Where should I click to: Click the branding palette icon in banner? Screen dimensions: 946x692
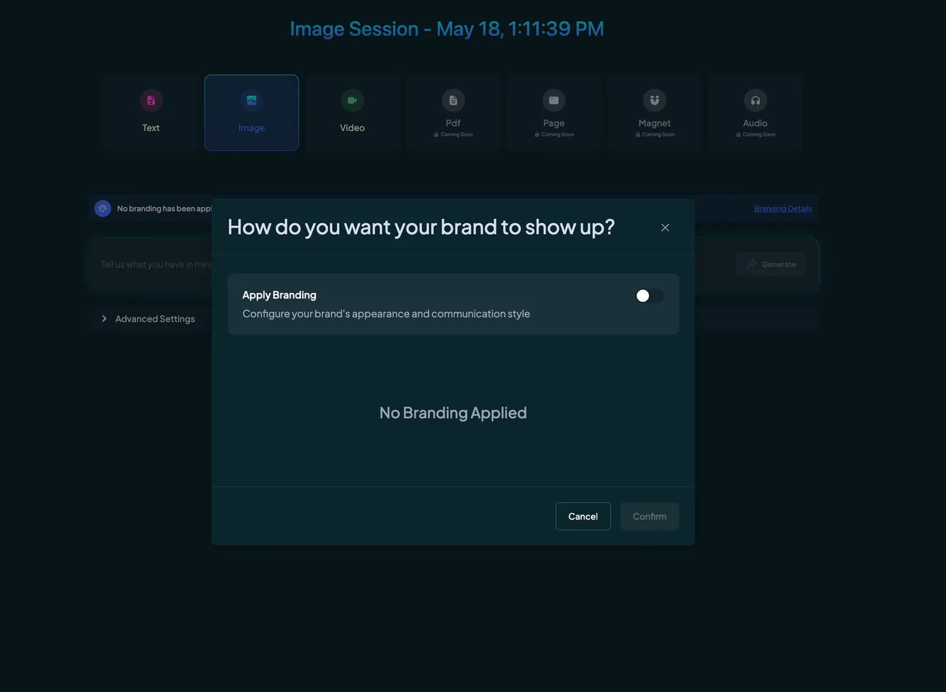[103, 208]
